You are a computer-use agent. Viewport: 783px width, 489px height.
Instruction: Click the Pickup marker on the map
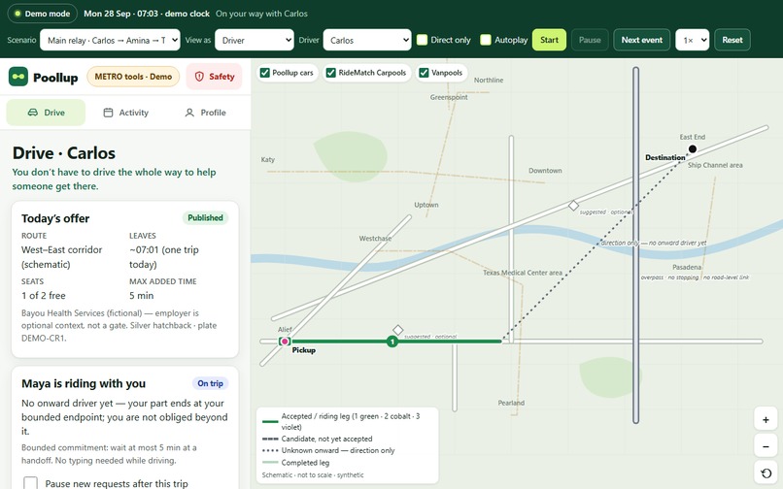coord(285,342)
